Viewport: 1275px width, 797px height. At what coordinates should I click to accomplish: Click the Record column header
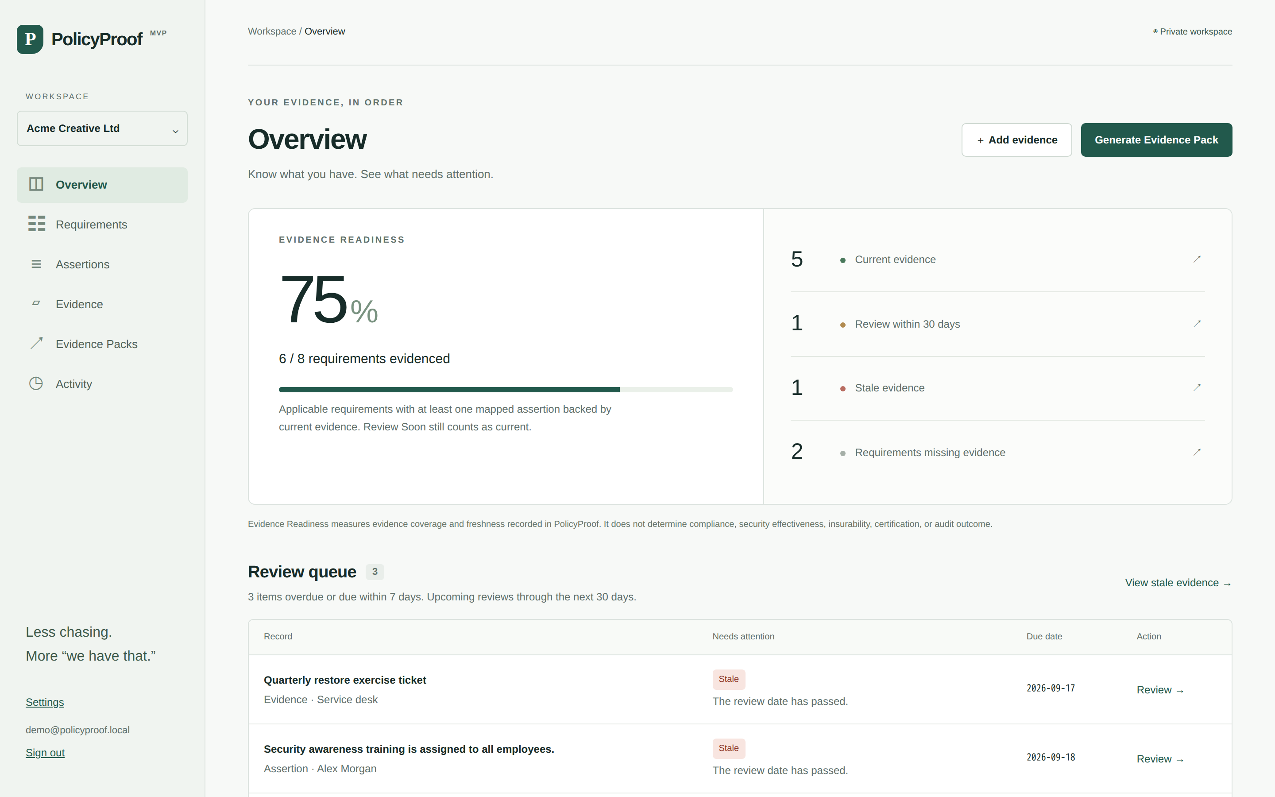point(278,637)
